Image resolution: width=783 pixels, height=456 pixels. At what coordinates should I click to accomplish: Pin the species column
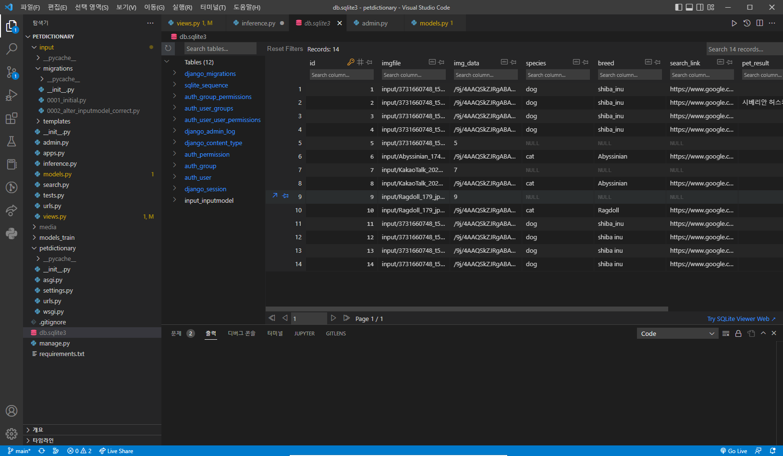coord(586,62)
